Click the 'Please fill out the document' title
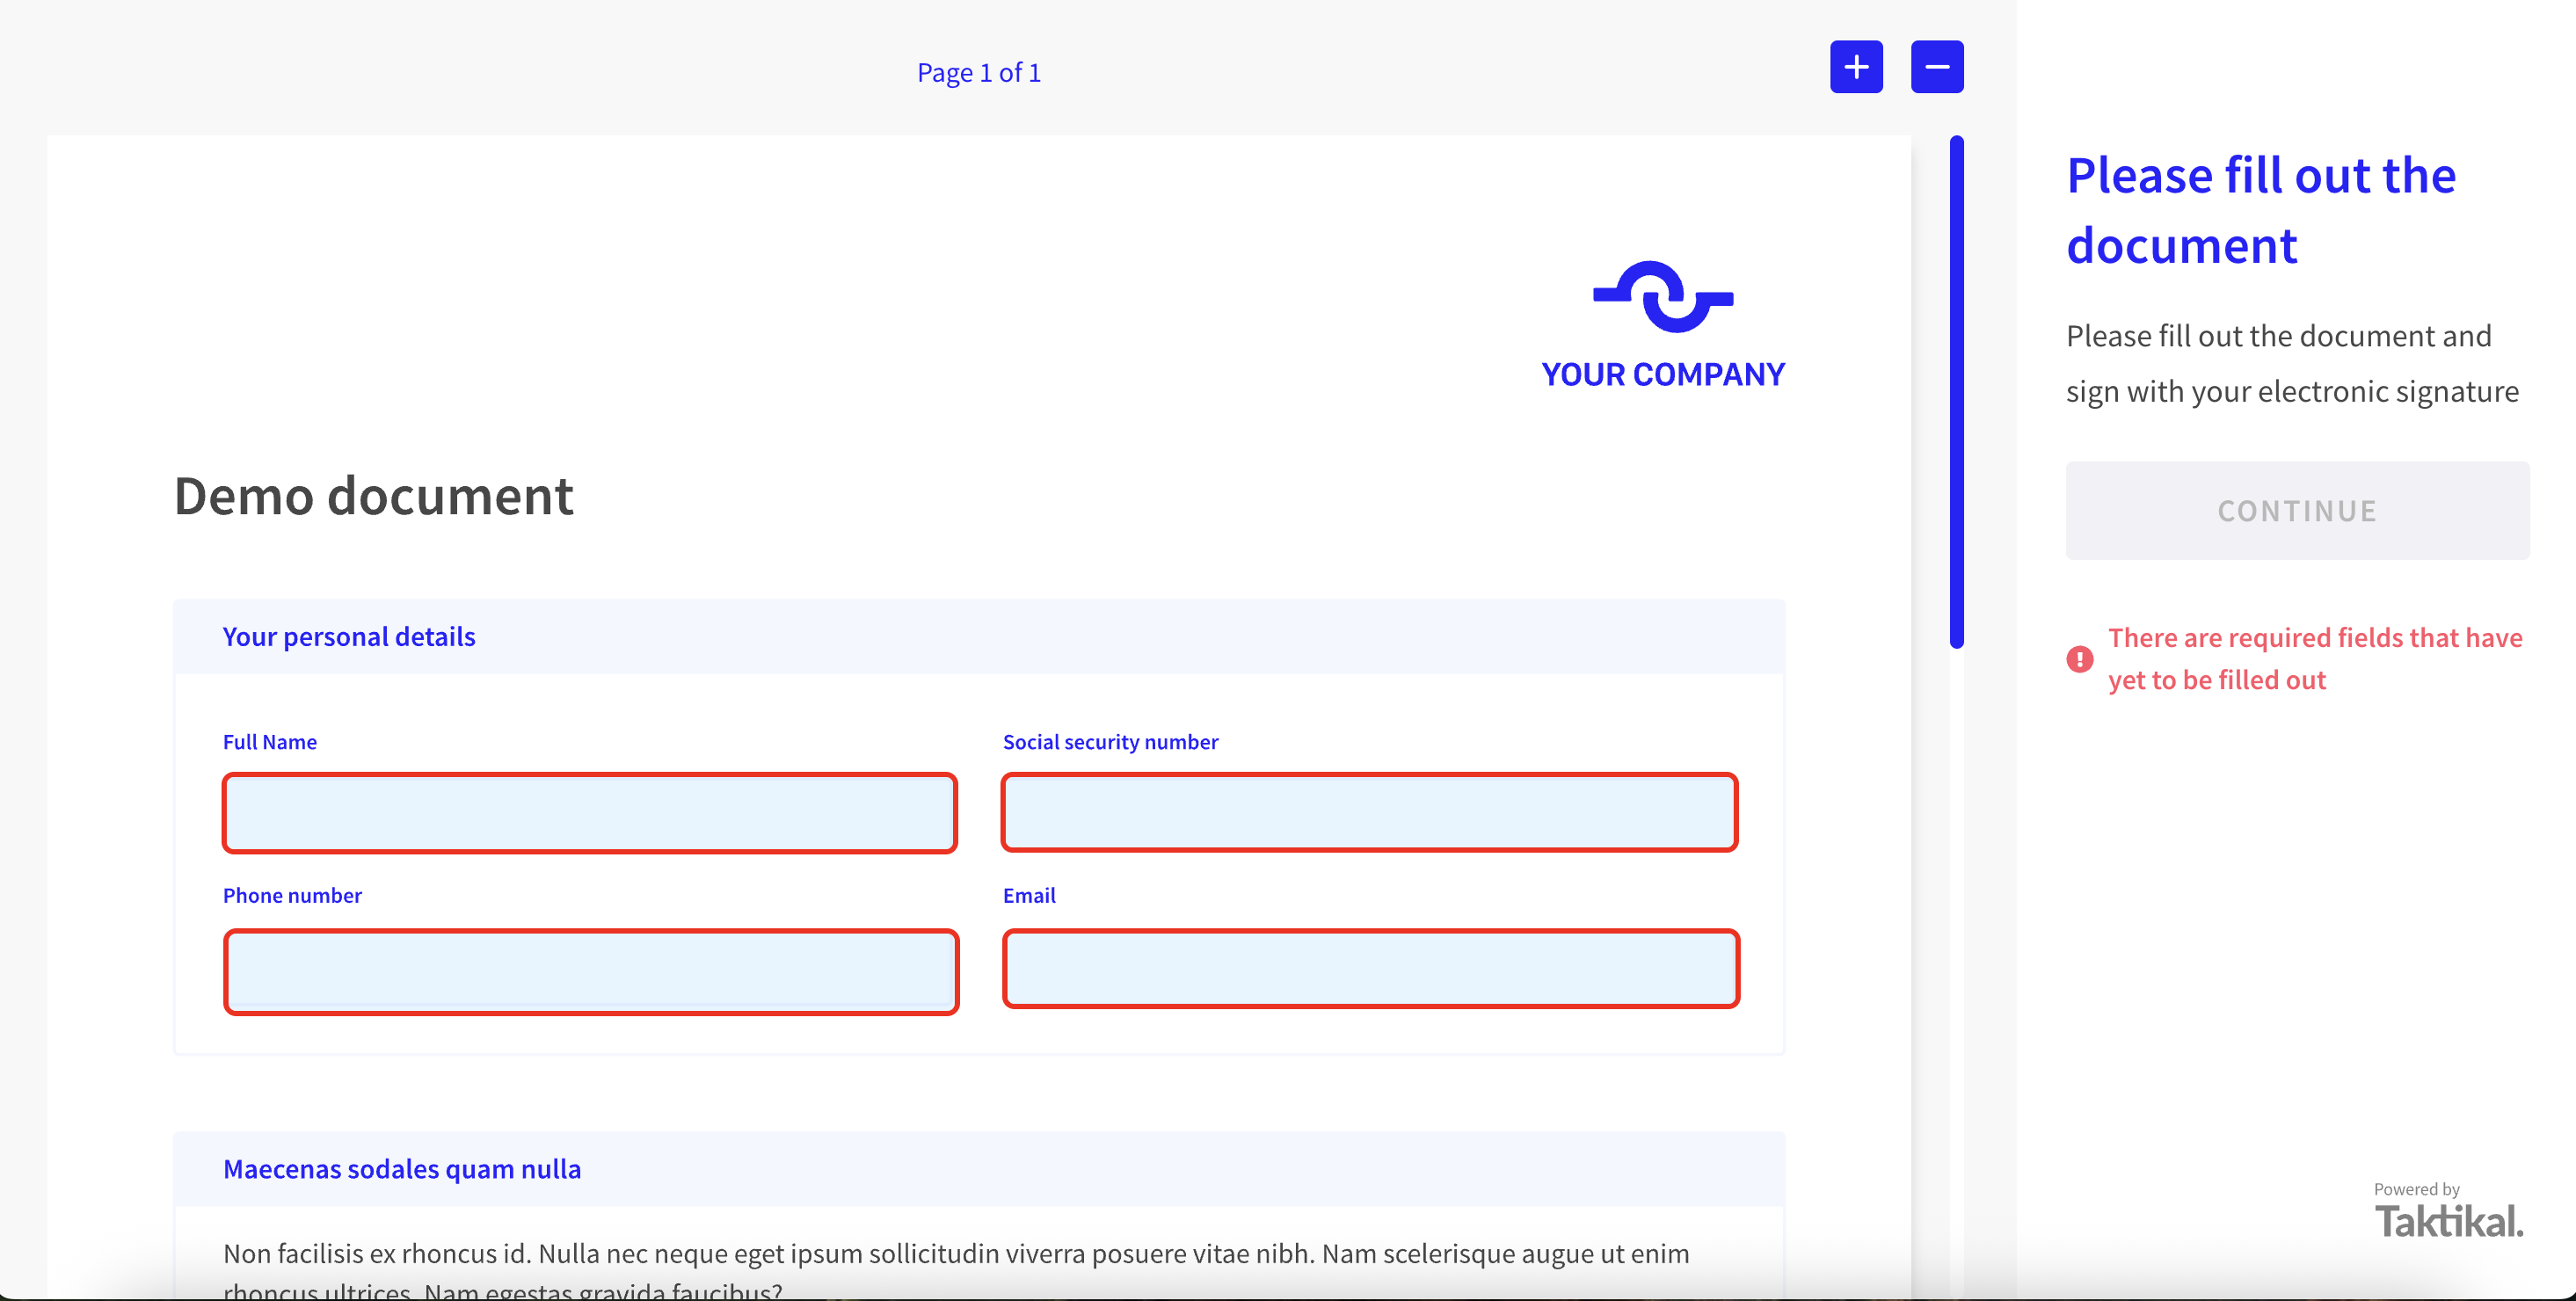 tap(2261, 210)
